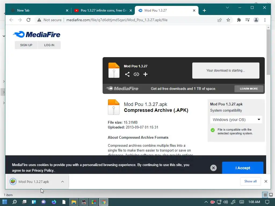Open the notification center icon

click(267, 202)
